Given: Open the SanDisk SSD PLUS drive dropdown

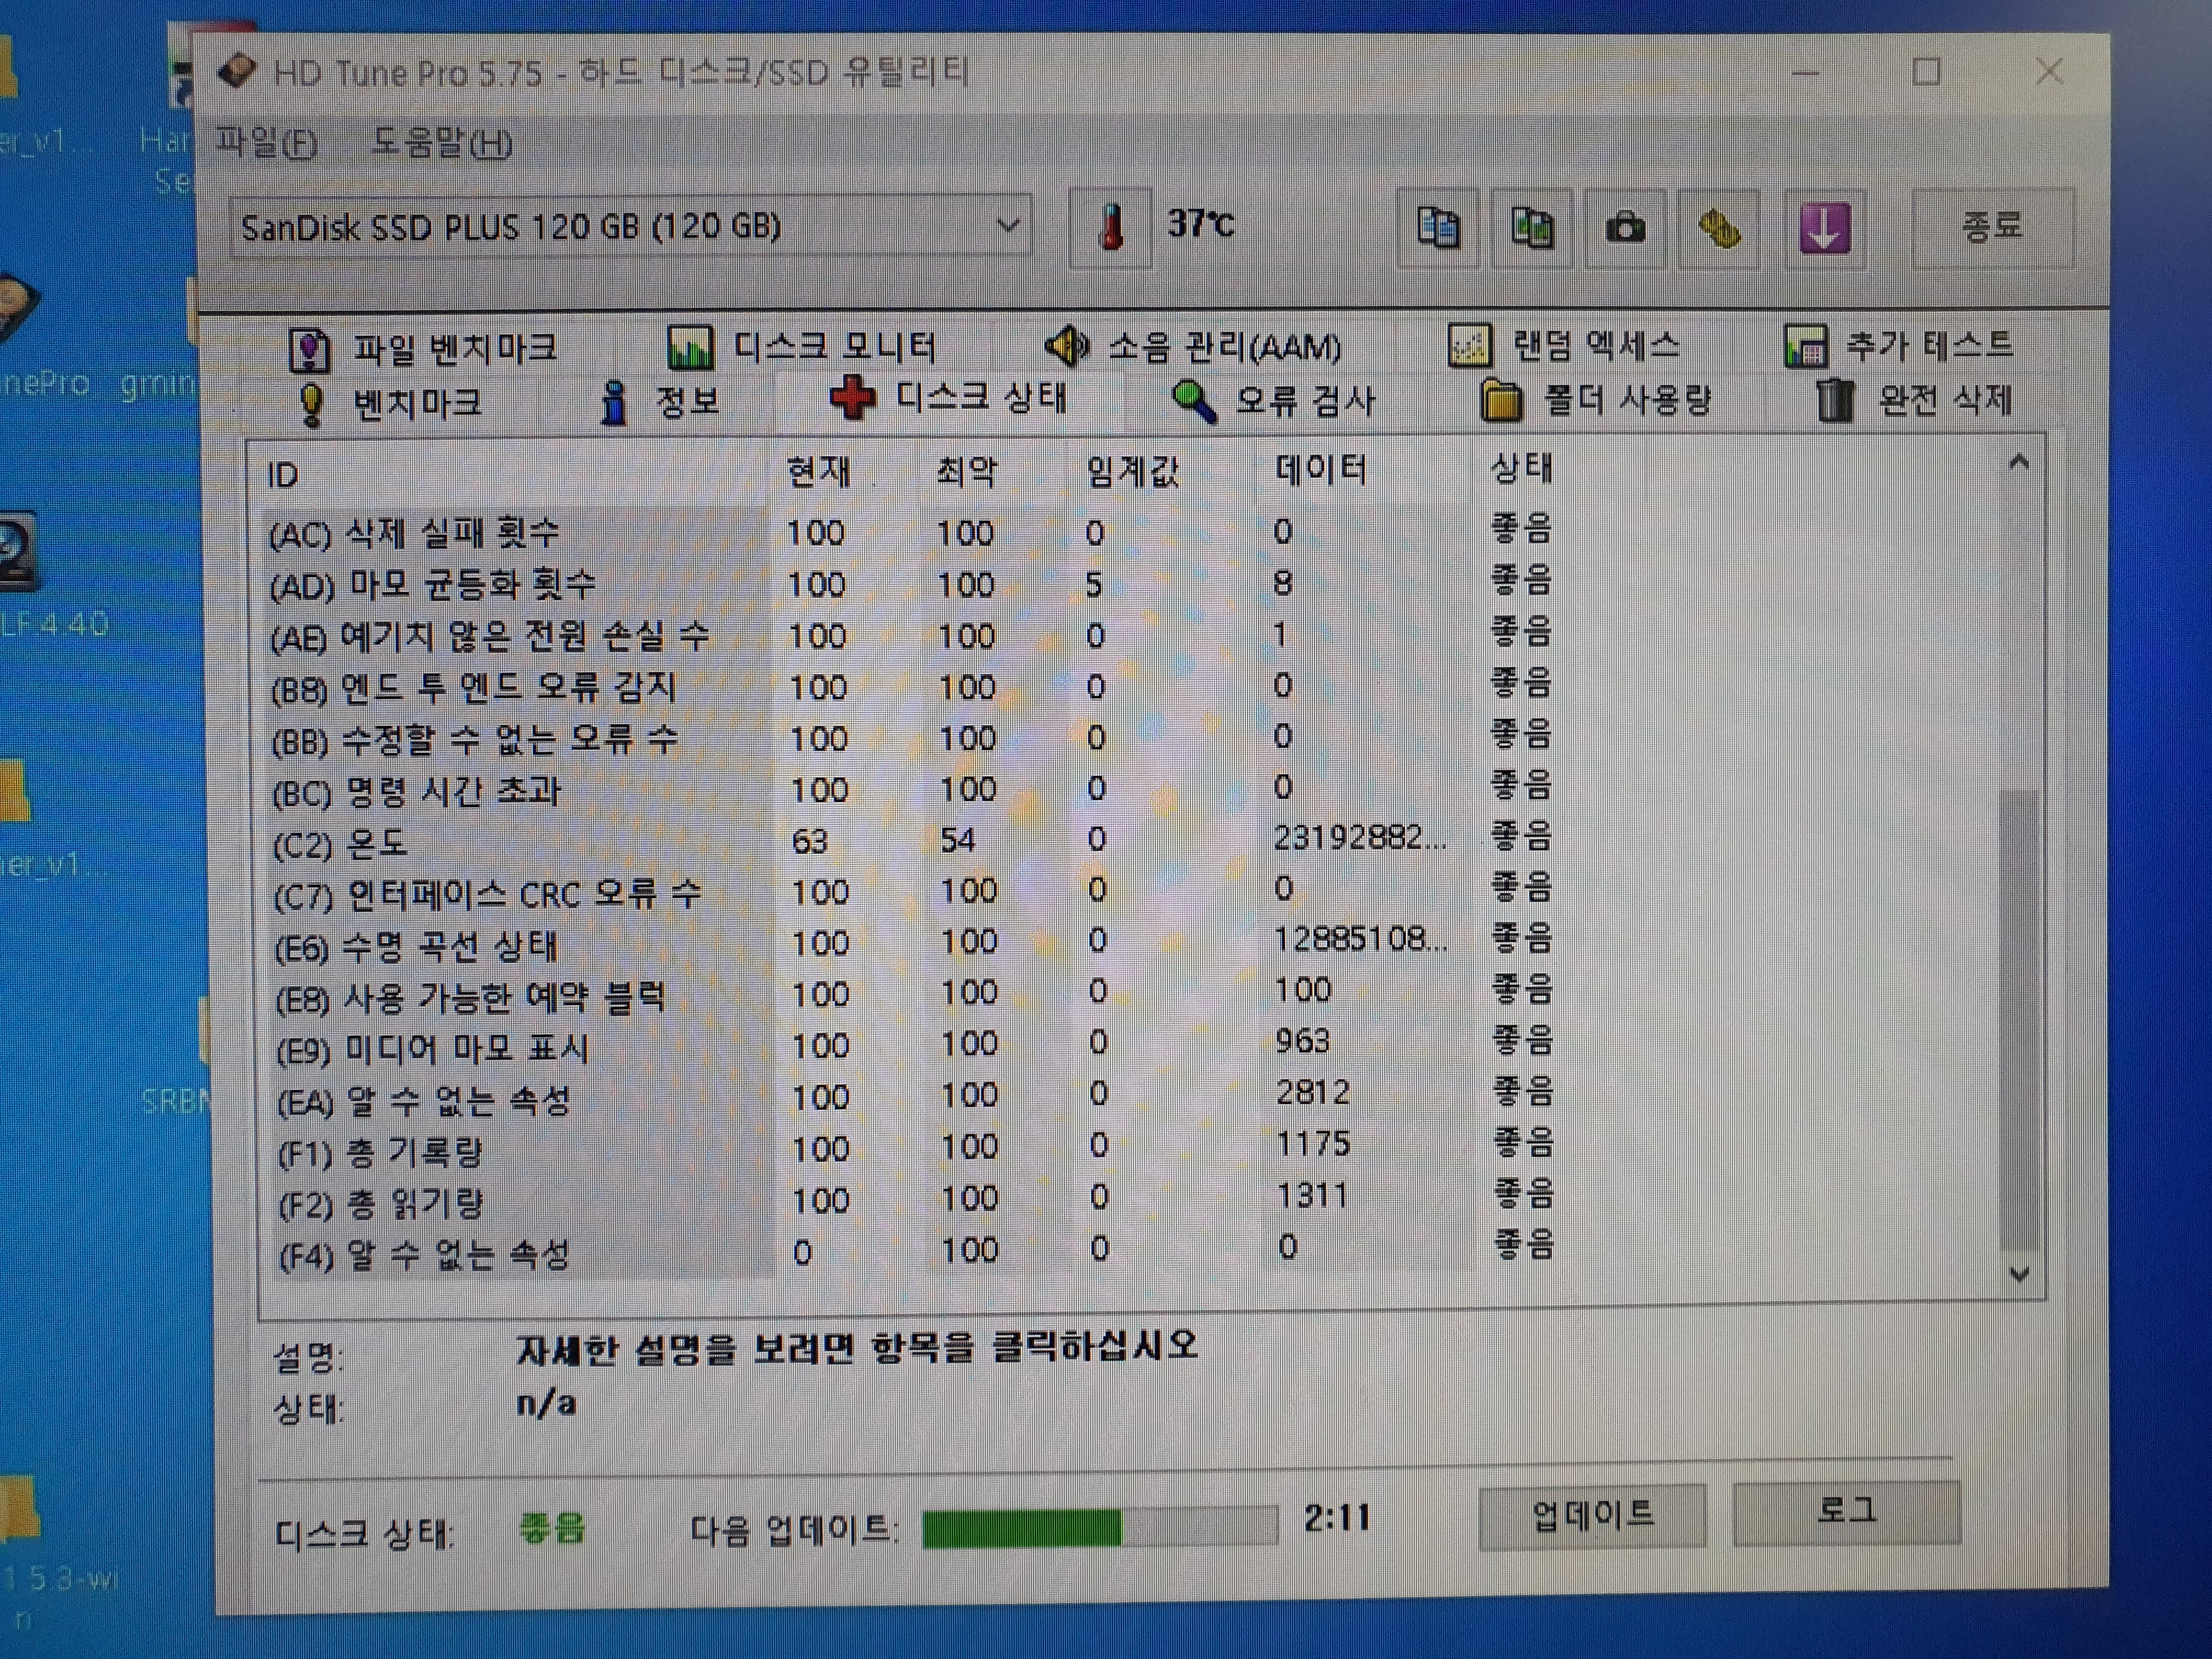Looking at the screenshot, I should 630,227.
